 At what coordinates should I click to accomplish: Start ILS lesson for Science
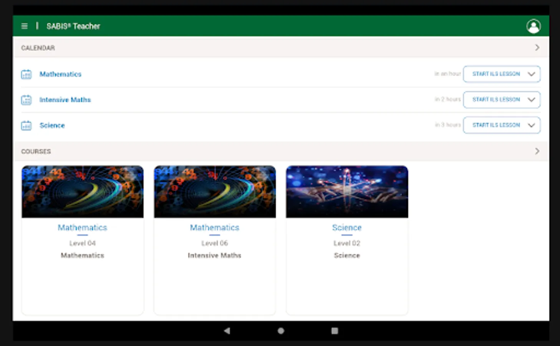(496, 125)
